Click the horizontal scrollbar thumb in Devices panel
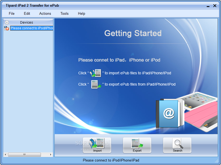 click(24, 155)
